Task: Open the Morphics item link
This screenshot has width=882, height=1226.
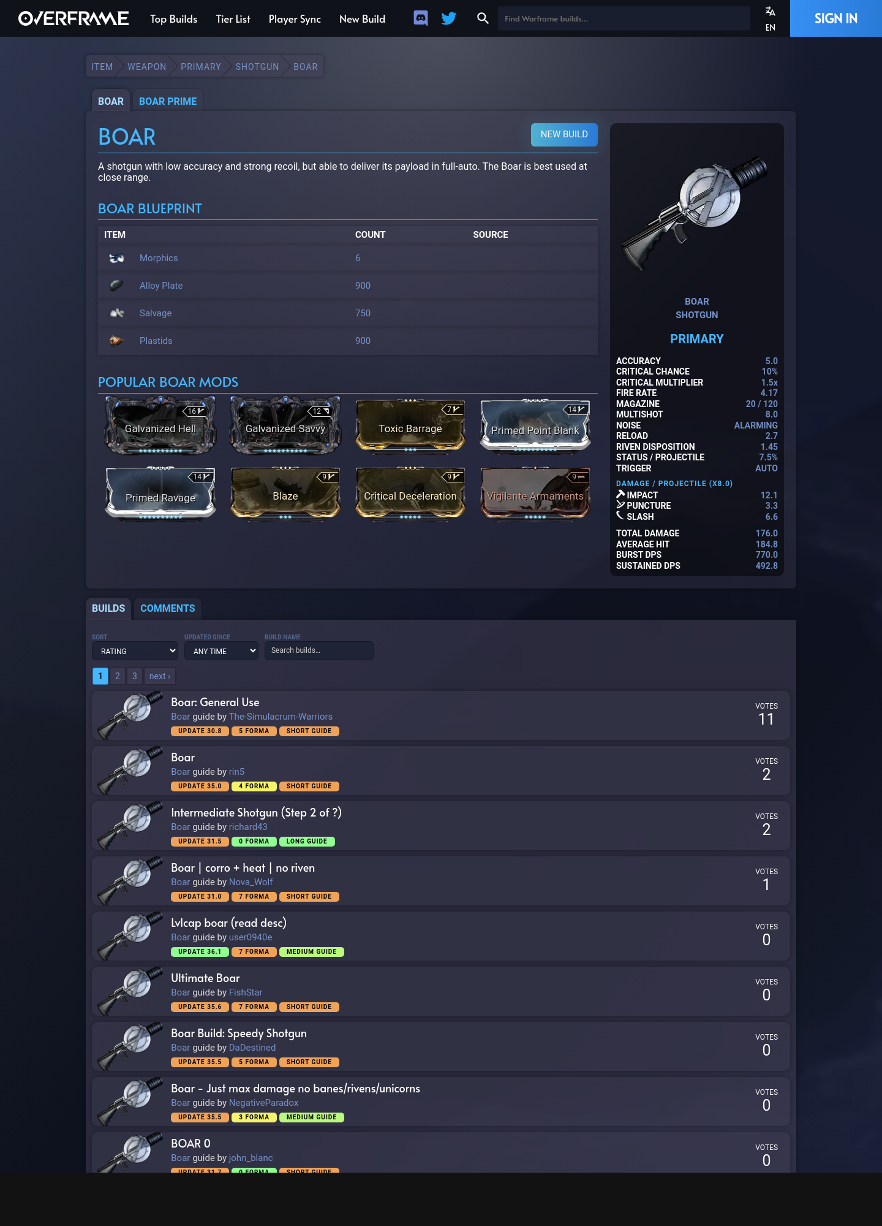Action: [x=159, y=258]
